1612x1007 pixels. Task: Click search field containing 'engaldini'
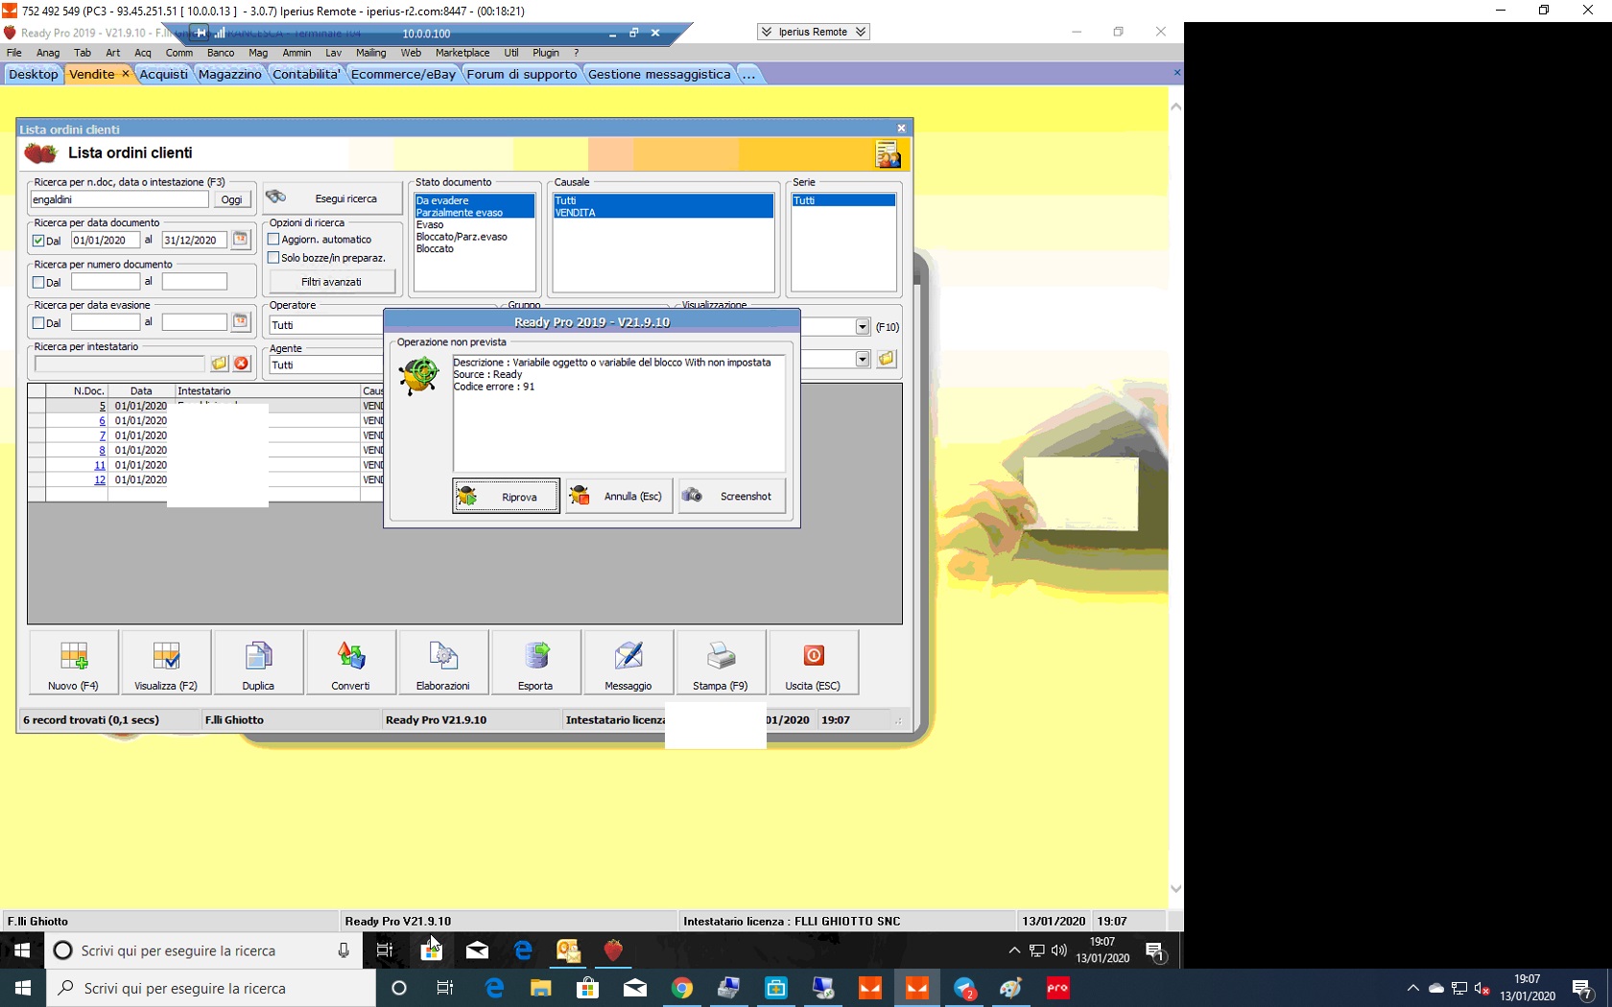pos(119,199)
